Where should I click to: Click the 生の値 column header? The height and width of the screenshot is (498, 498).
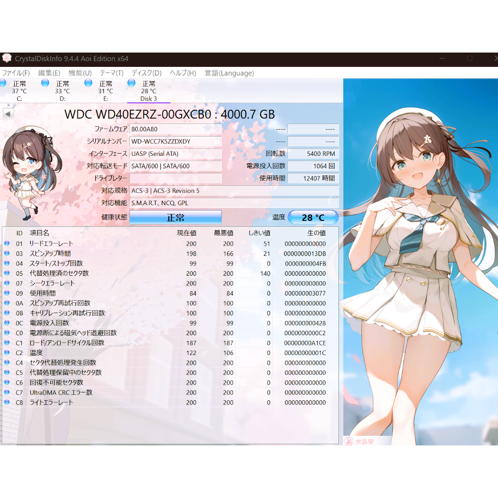[x=316, y=233]
